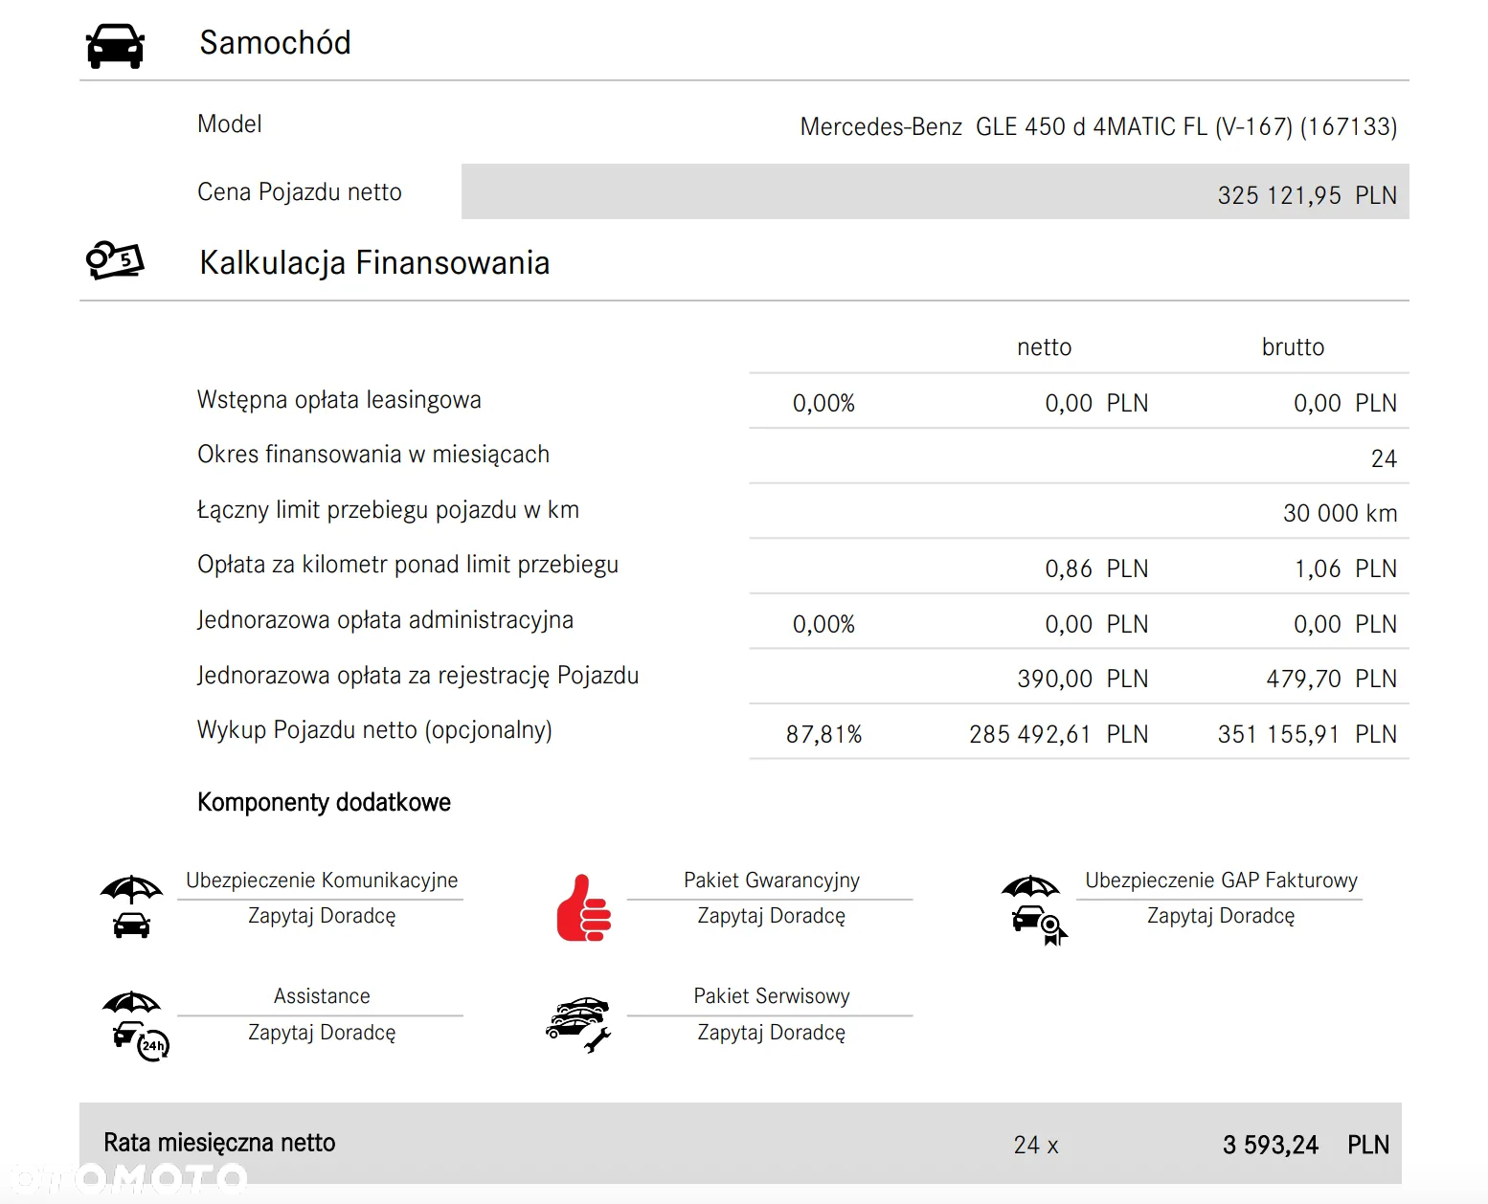Image resolution: width=1488 pixels, height=1204 pixels.
Task: Click Zapytaj Doradcę under Ubezpieczenie GAP Fakturowy
Action: click(1221, 916)
